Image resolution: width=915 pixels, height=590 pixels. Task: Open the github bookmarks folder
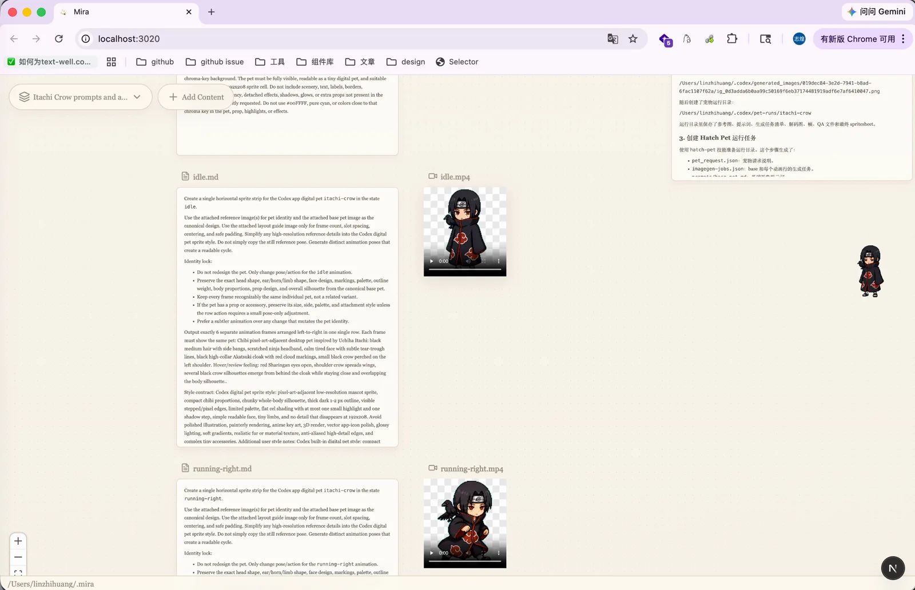[x=155, y=62]
